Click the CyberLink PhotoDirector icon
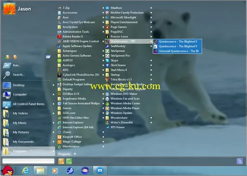The height and width of the screenshot is (176, 247). (x=59, y=75)
